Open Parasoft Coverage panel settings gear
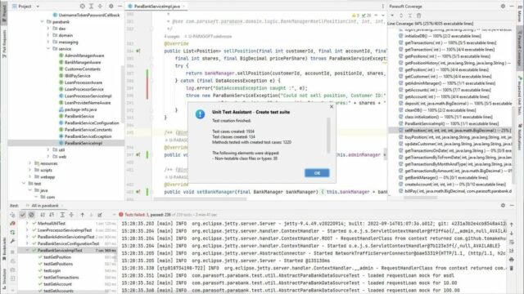Viewport: 524px width, 294px height. click(503, 6)
